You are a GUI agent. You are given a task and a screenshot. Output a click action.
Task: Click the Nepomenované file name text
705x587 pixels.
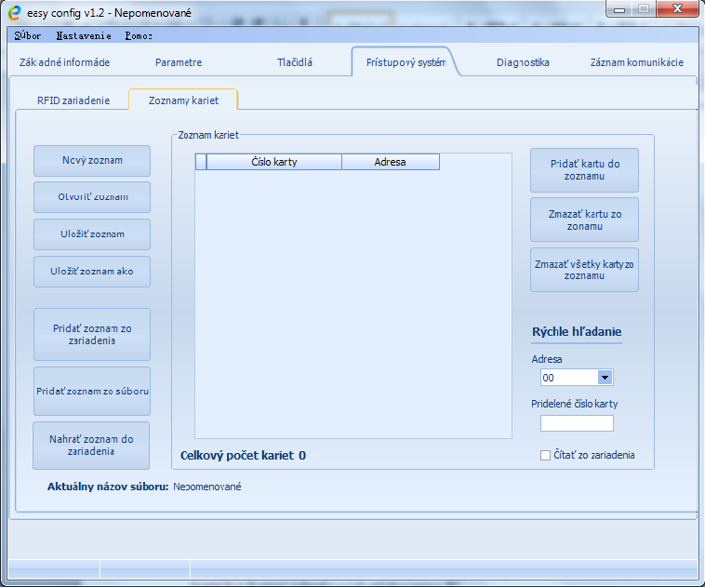coord(207,487)
